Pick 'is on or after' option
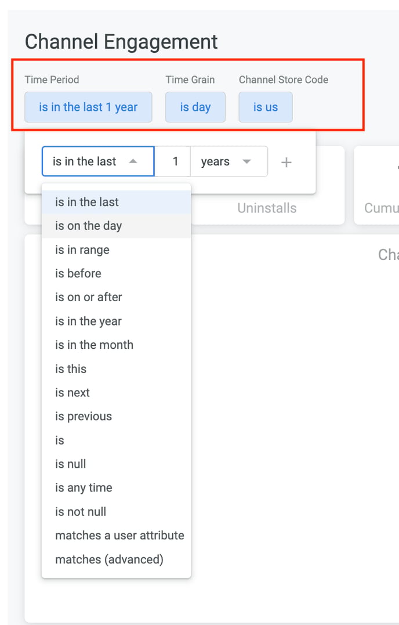 coord(89,297)
